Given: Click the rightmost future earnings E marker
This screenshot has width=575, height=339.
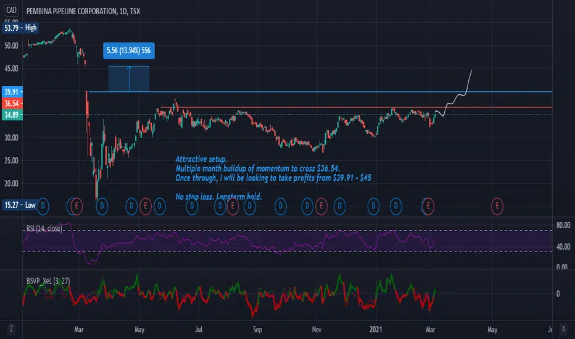Looking at the screenshot, I should click(x=497, y=206).
